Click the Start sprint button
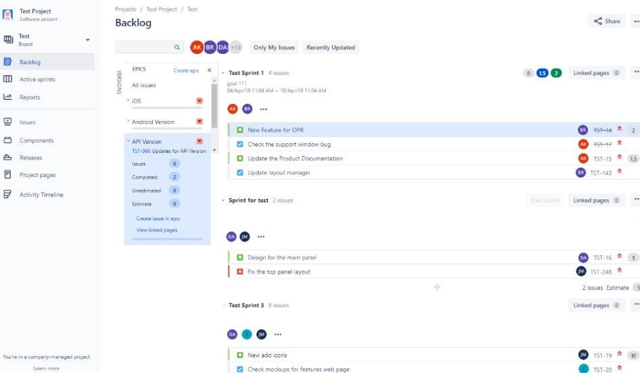The height and width of the screenshot is (373, 640). [x=545, y=201]
